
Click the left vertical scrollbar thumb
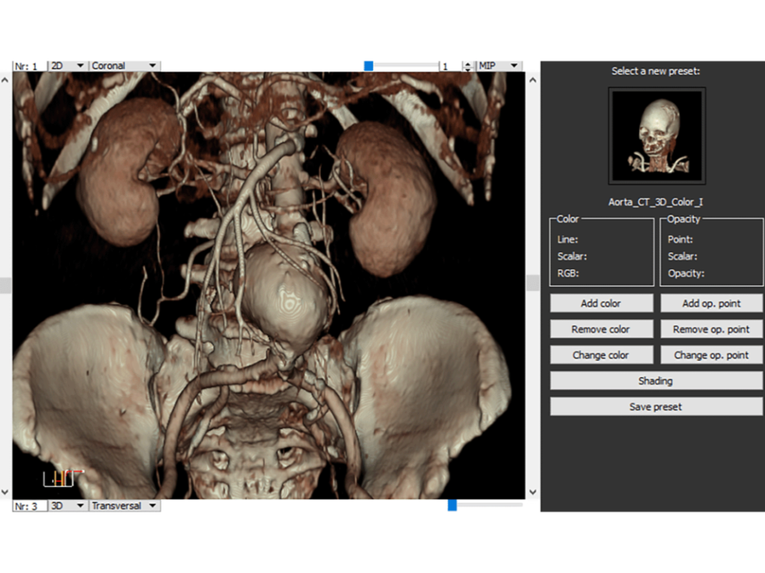[x=5, y=286]
